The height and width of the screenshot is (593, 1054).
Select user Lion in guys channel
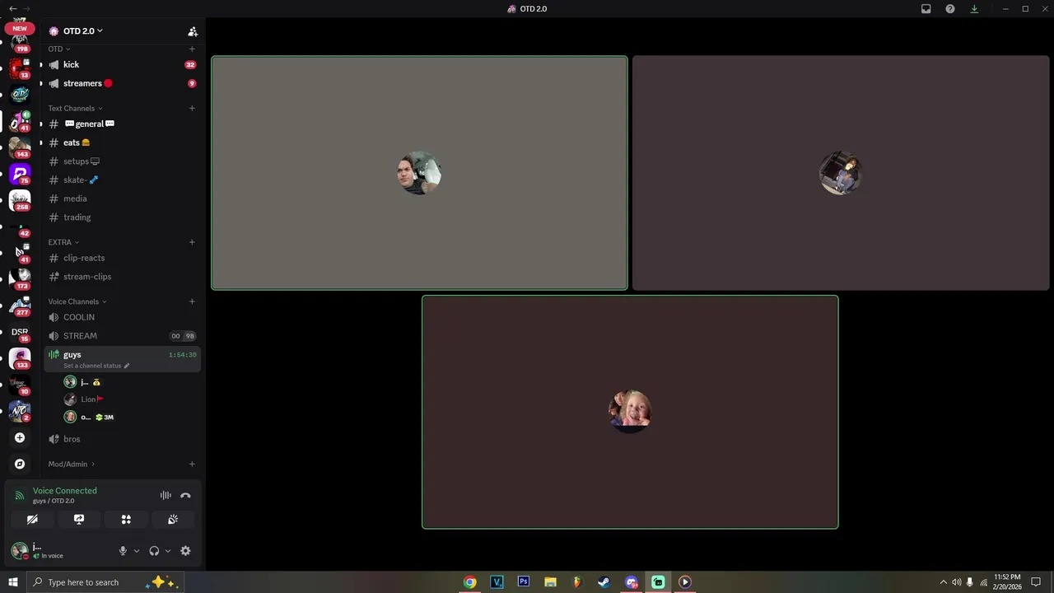click(x=130, y=399)
